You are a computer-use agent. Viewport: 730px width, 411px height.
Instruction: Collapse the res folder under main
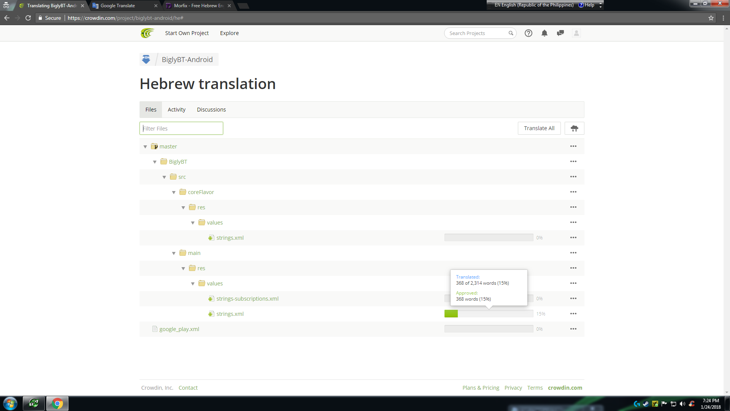183,268
